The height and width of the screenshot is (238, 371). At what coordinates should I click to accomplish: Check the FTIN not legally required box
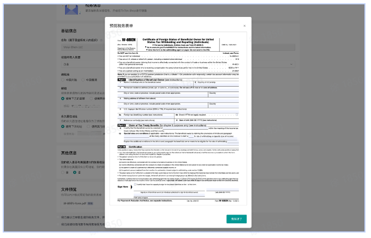click(x=237, y=114)
